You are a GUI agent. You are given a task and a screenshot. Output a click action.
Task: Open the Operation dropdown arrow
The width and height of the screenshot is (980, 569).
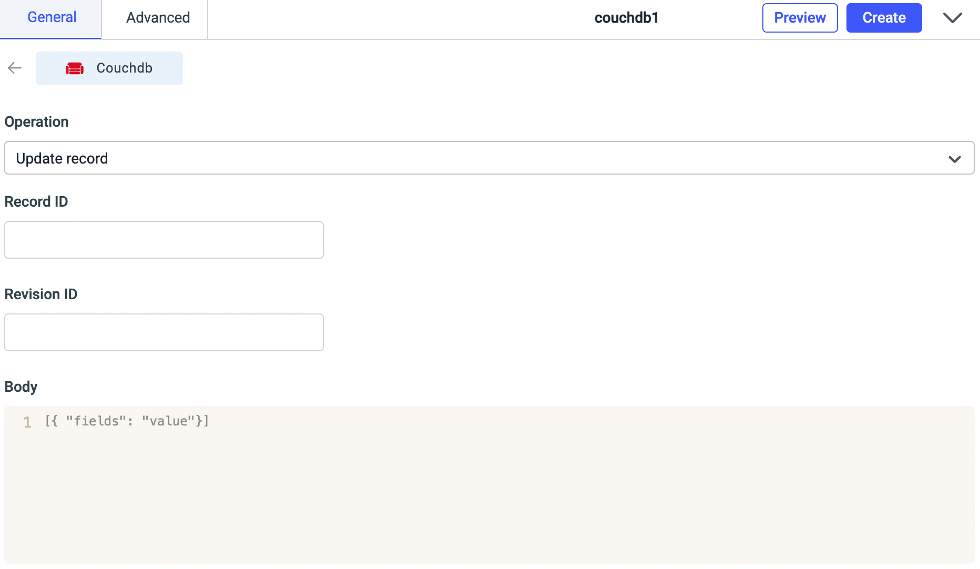coord(954,159)
